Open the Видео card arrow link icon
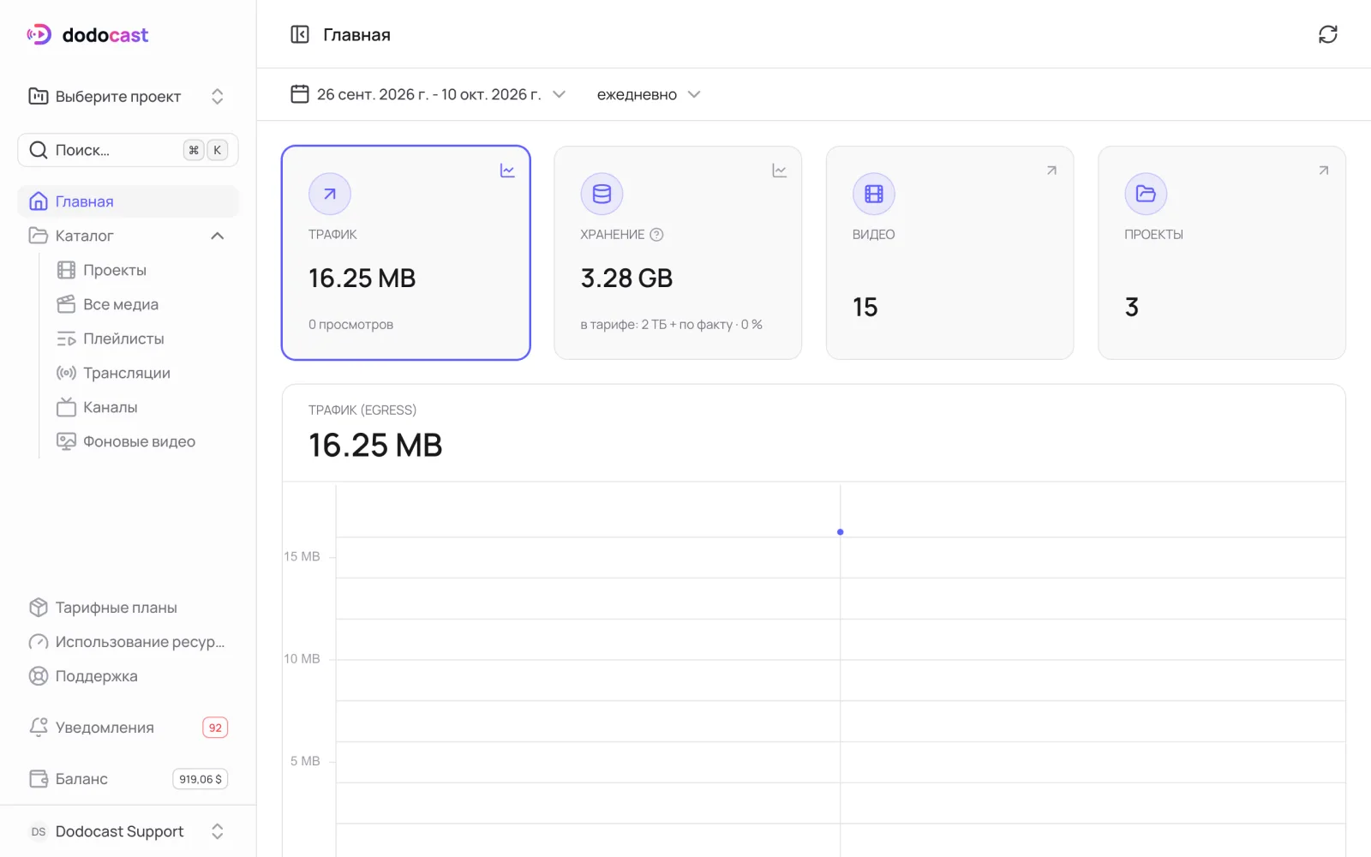 1051,171
